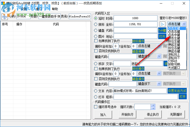Screen dimensions: 190x127
Task: Open the 设置 menu
Action: [24, 9]
